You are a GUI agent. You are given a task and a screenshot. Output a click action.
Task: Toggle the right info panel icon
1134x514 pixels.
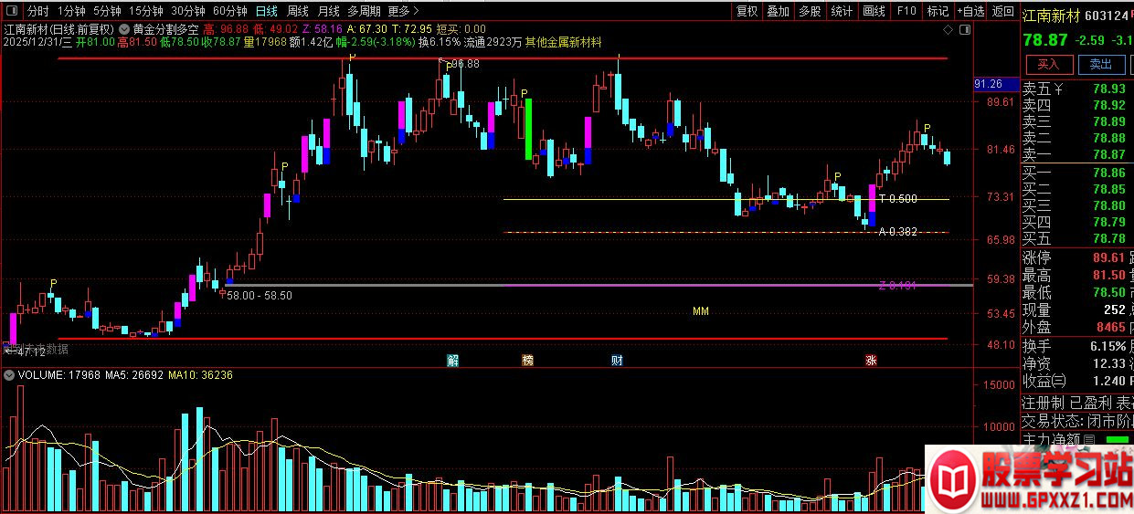[x=965, y=29]
